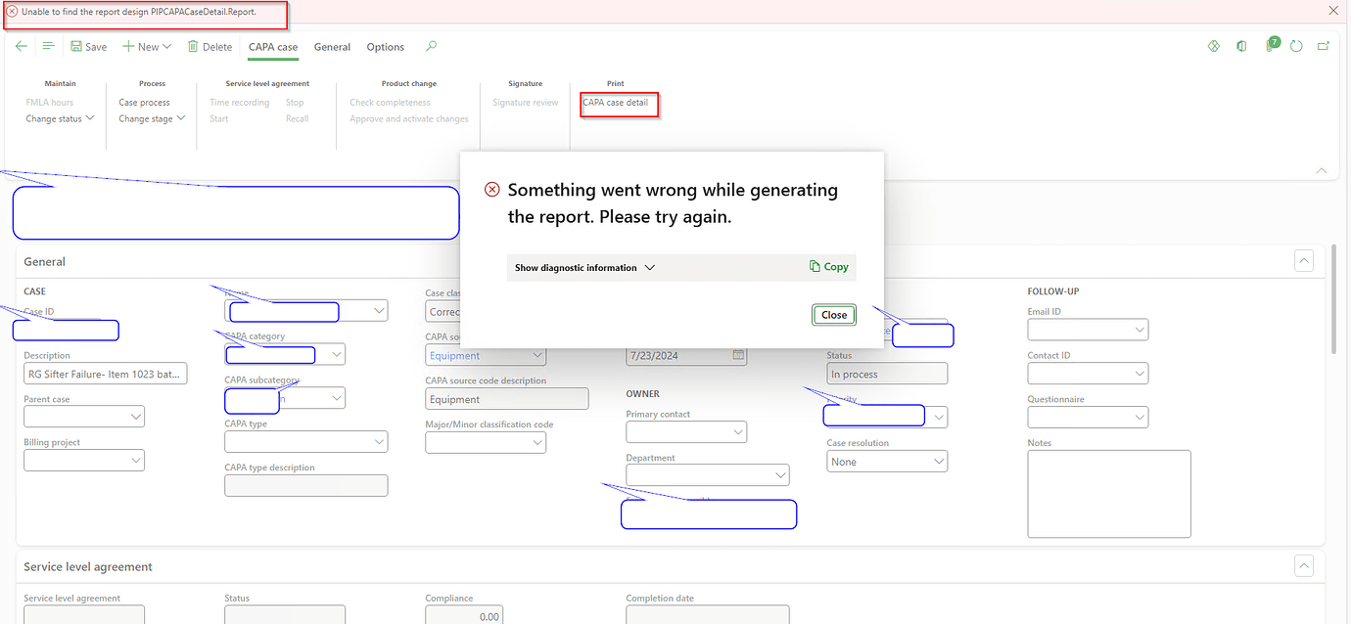Switch to the CAPA case tab
Viewport: 1351px width, 624px height.
[x=273, y=47]
